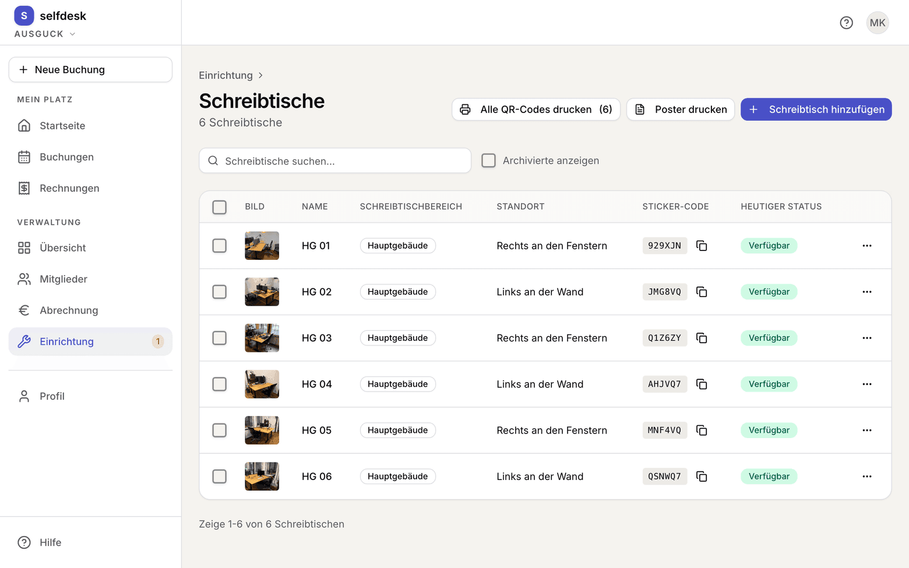The height and width of the screenshot is (568, 909).
Task: Expand the AUSGUCK workspace dropdown
Action: (x=45, y=34)
